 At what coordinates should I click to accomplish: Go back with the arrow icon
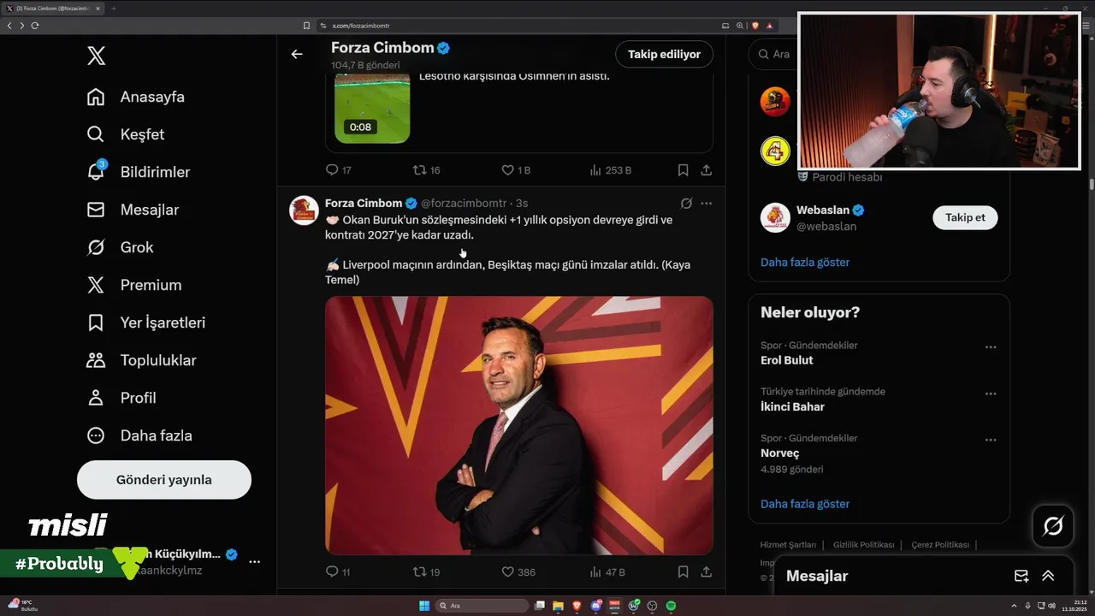(297, 54)
